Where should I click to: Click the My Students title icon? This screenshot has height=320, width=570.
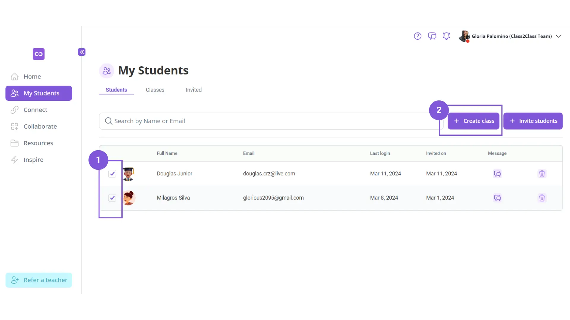pos(107,71)
